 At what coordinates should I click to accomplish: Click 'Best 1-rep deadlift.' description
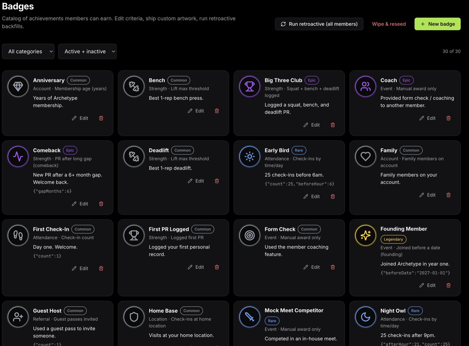click(171, 168)
